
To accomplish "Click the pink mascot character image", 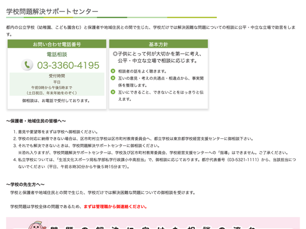I will 37,225.
